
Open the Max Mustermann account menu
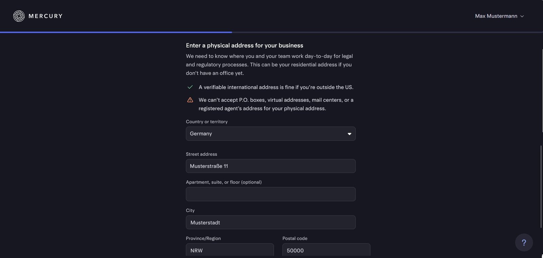tap(496, 16)
